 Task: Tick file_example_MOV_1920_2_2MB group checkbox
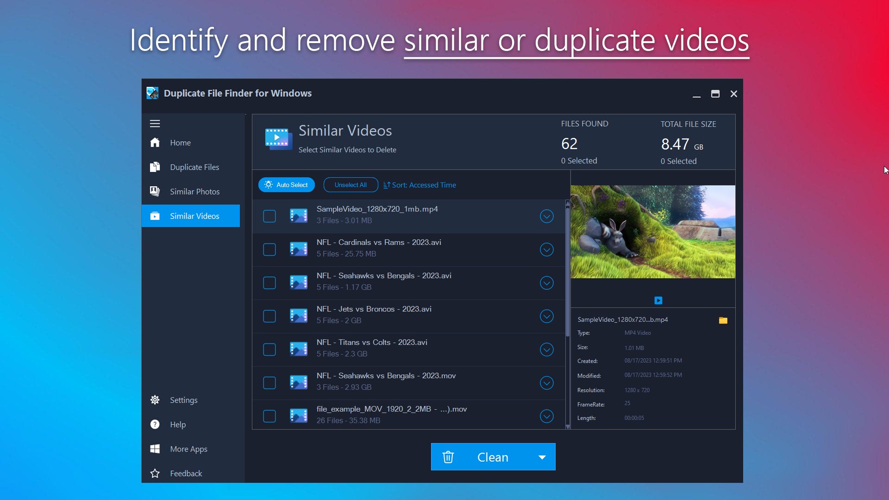pos(269,416)
